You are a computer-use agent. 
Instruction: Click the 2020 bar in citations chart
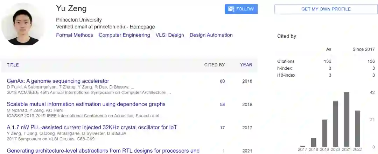[335, 124]
